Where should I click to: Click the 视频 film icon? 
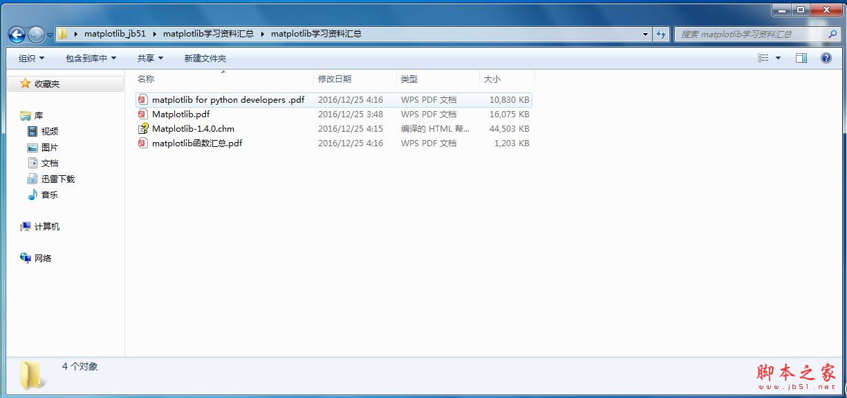point(32,132)
